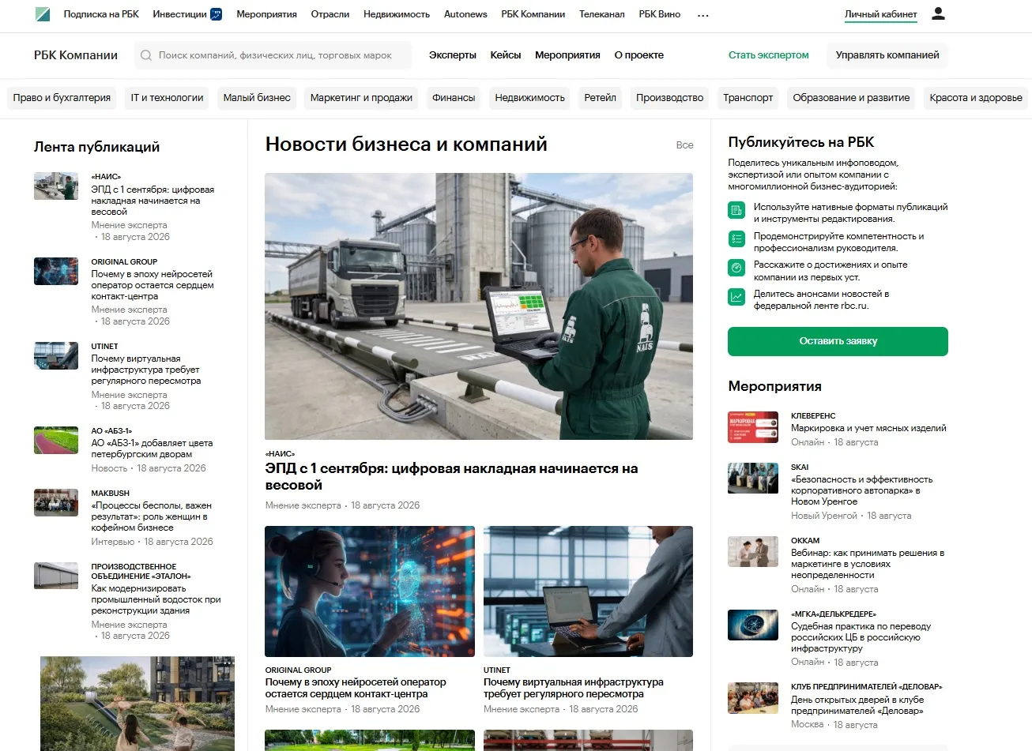This screenshot has width=1032, height=751.
Task: Open Личный кабинет
Action: [881, 14]
